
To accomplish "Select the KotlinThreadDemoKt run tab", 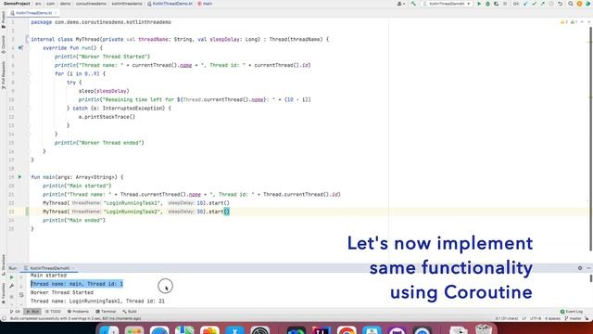I will point(49,268).
